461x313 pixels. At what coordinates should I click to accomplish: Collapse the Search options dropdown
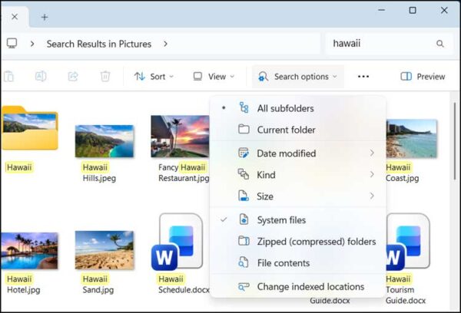[297, 77]
